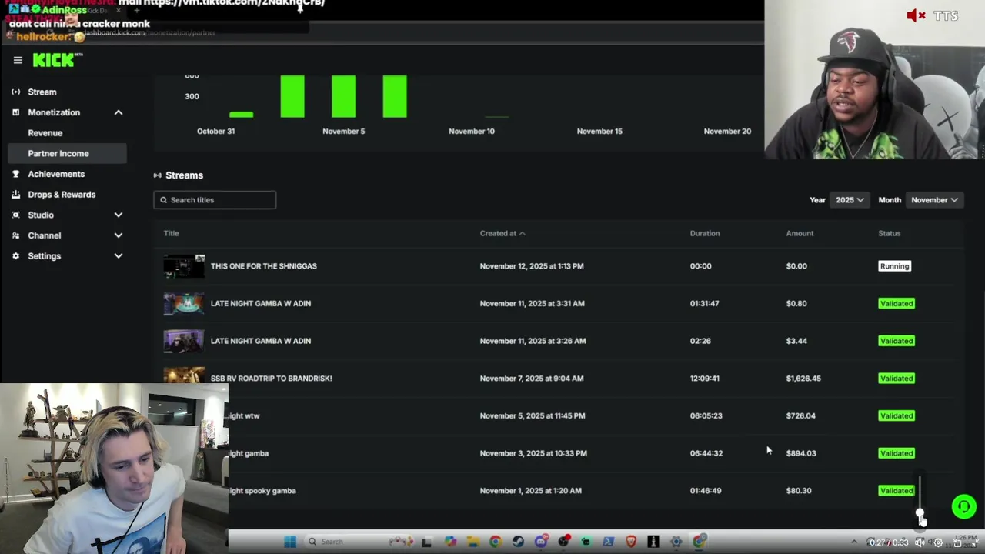The image size is (985, 554).
Task: Click the Stream broadcast icon in sidebar
Action: tap(16, 92)
